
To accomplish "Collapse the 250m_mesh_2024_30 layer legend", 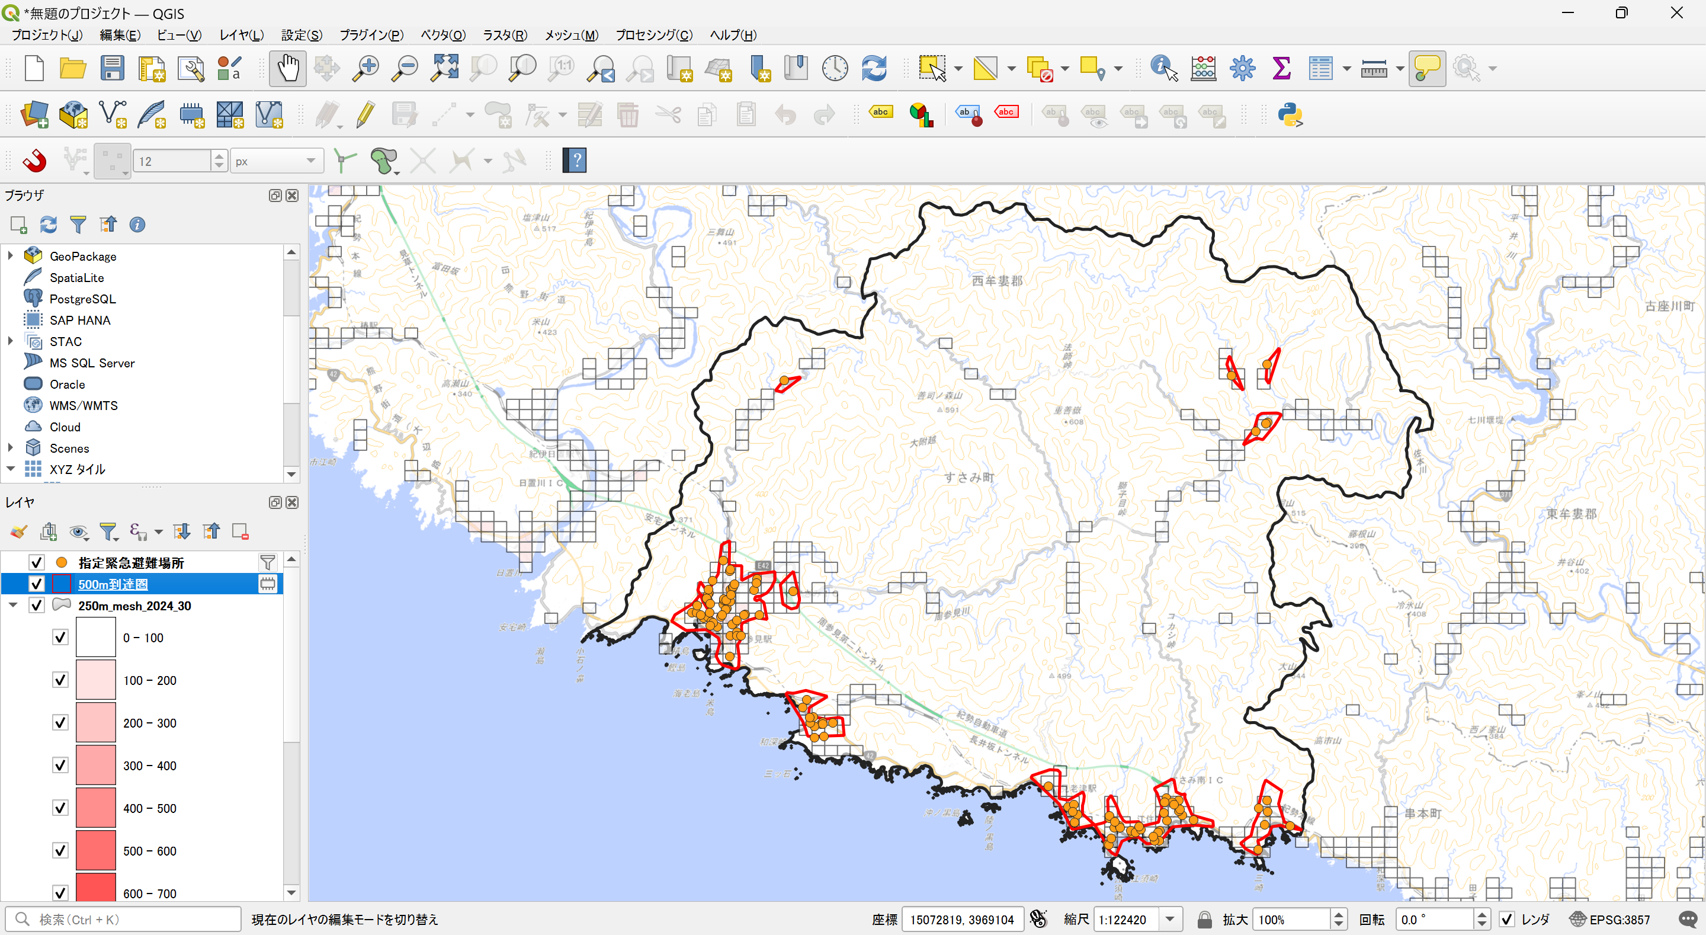I will 12,605.
